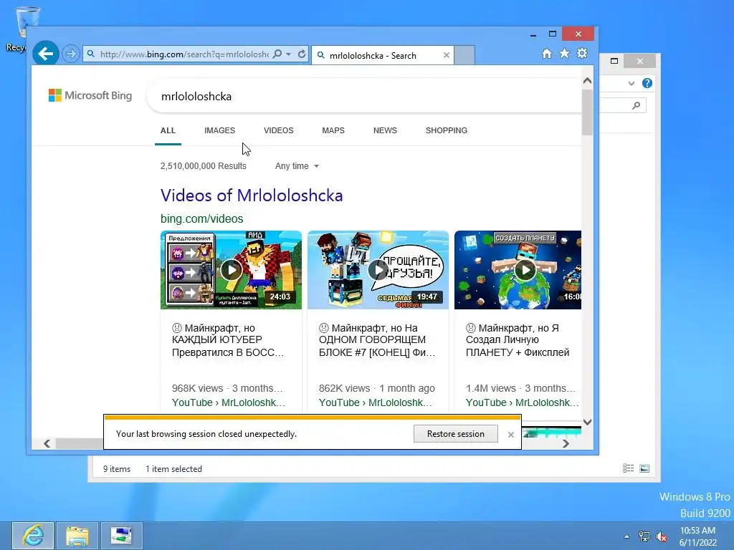Switch to the VIDEOS tab
The image size is (734, 550).
[x=279, y=130]
